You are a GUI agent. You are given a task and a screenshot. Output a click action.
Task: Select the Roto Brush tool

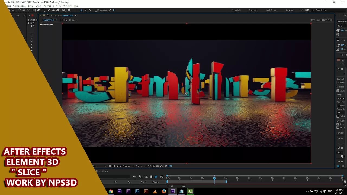click(64, 10)
